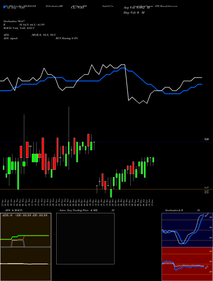
Task: Click the 'SI 14/3: 44.5 / 41.89' value
Action: (32, 25)
